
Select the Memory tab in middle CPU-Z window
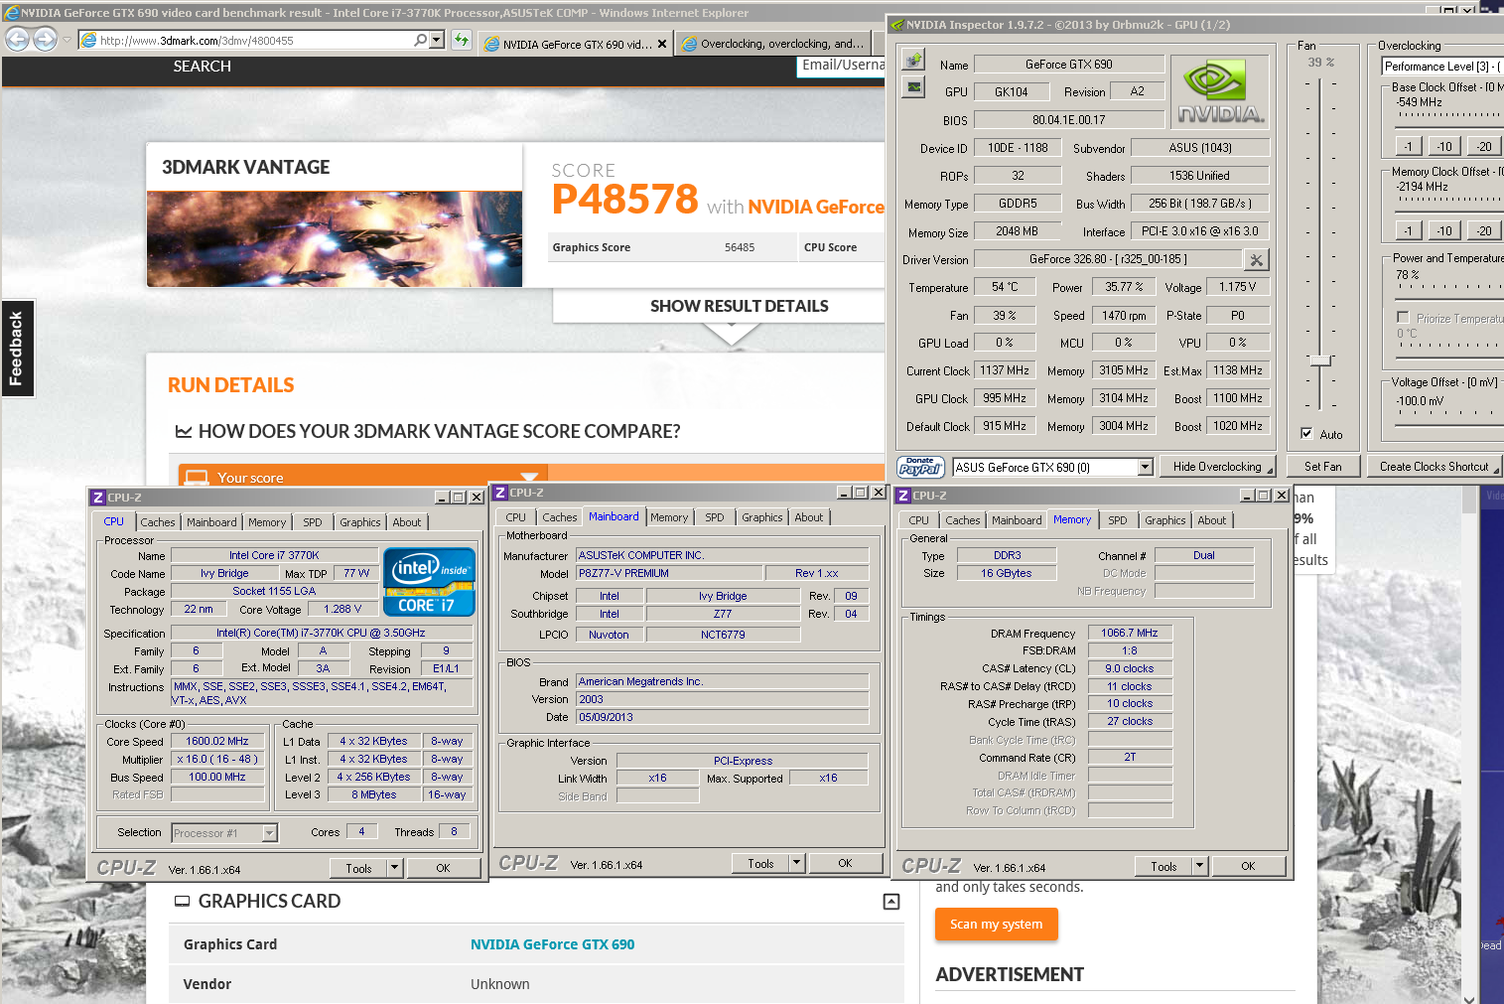(669, 517)
